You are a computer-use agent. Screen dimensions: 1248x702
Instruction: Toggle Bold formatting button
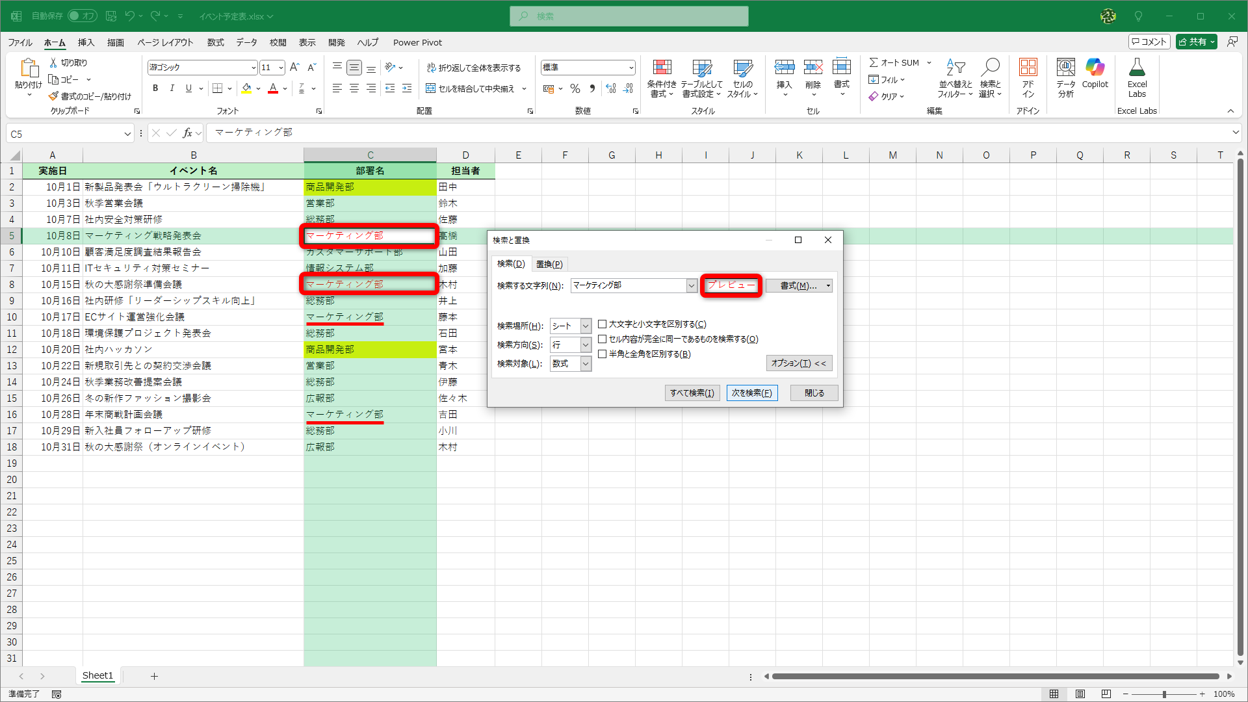click(x=155, y=88)
